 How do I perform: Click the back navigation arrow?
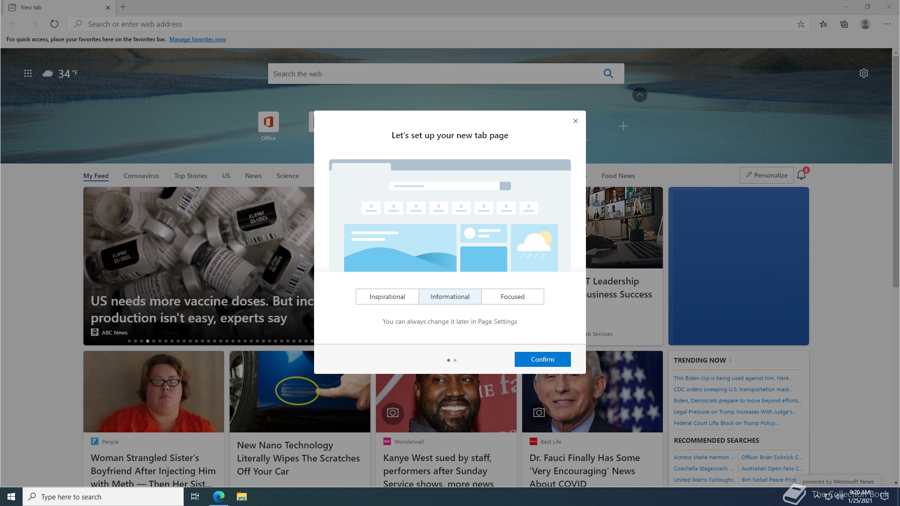pos(13,24)
